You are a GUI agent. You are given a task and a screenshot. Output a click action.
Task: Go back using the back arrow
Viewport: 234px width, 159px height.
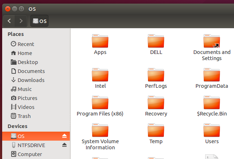tap(9, 21)
